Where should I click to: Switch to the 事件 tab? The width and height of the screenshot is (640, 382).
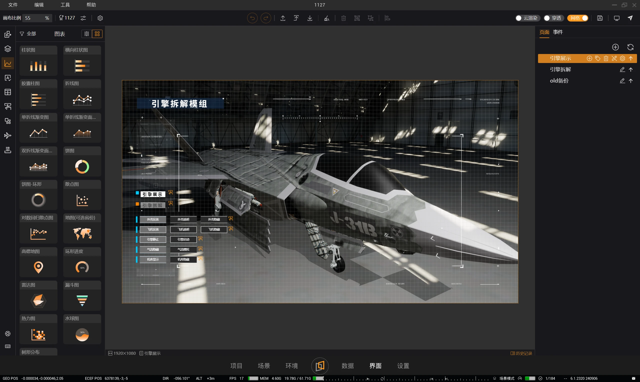click(558, 32)
